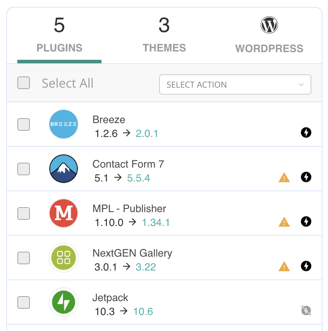This screenshot has width=328, height=331.
Task: Check the Breeze plugin checkbox
Action: pyautogui.click(x=24, y=124)
